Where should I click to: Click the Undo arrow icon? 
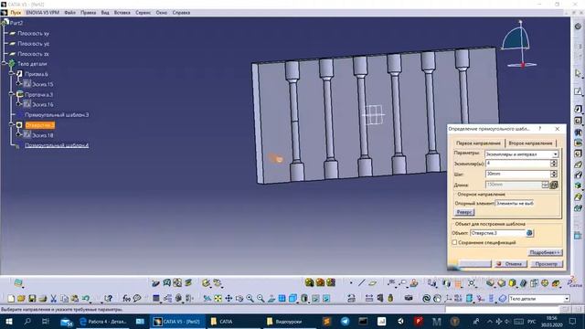tap(86, 299)
